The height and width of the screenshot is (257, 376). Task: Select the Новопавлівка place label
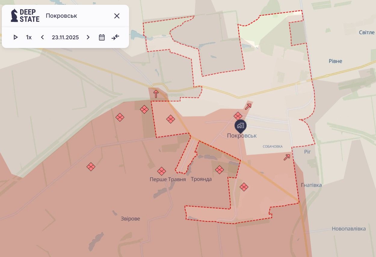pyautogui.click(x=349, y=229)
